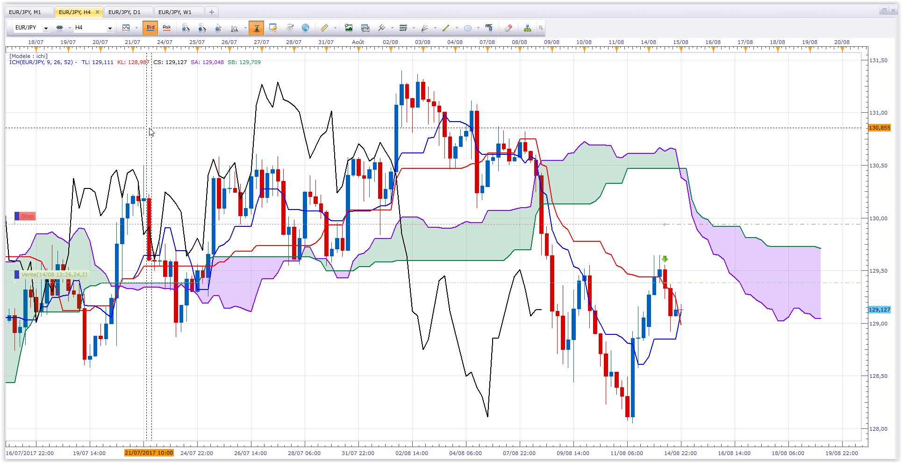Select the ruler measurement tool

tap(324, 28)
